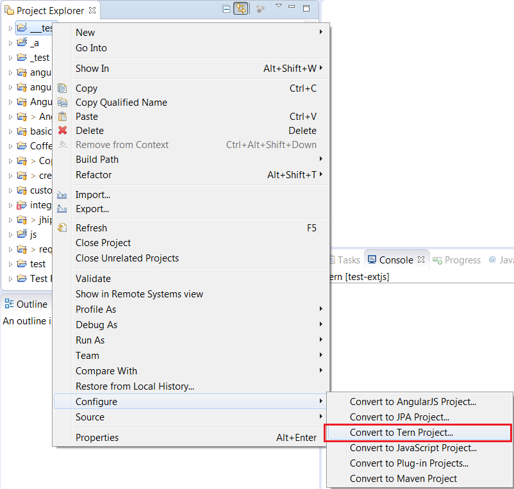Expand the test project in Project Explorer
The width and height of the screenshot is (514, 489).
coord(10,263)
